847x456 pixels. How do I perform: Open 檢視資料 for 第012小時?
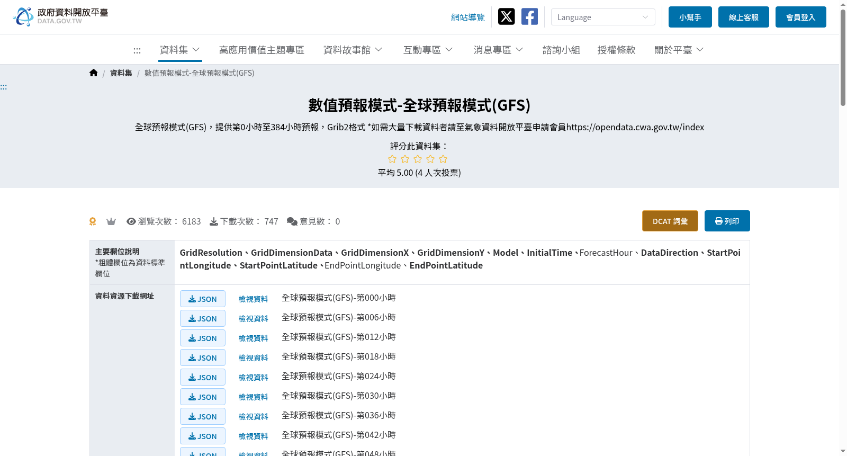tap(254, 338)
